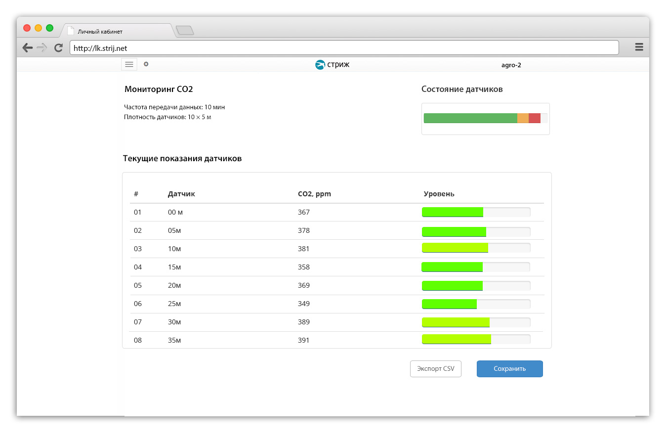
Task: Click the Датчик column header
Action: pyautogui.click(x=181, y=194)
